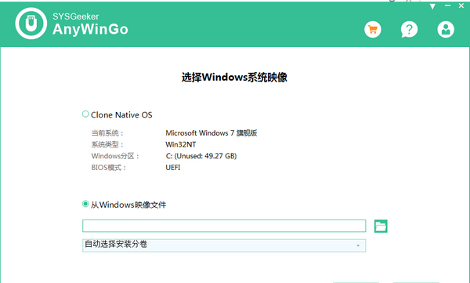Click the image file path input field
Image resolution: width=470 pixels, height=283 pixels.
[224, 226]
